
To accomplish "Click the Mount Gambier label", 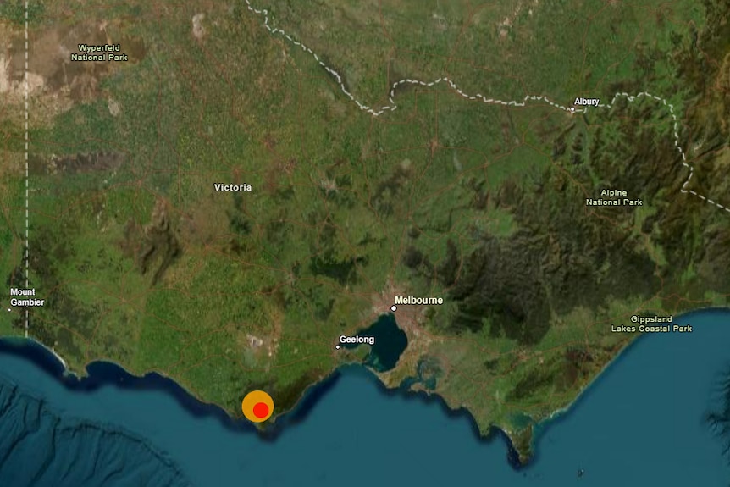I will 27,297.
